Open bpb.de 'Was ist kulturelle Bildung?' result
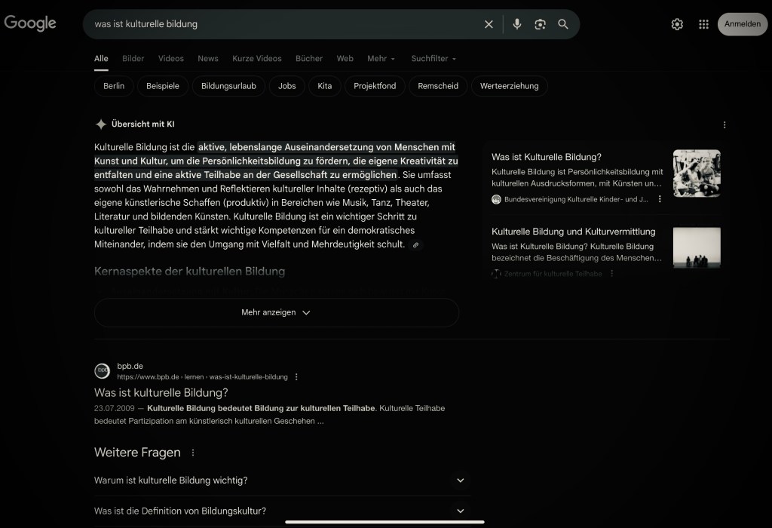 pos(161,393)
